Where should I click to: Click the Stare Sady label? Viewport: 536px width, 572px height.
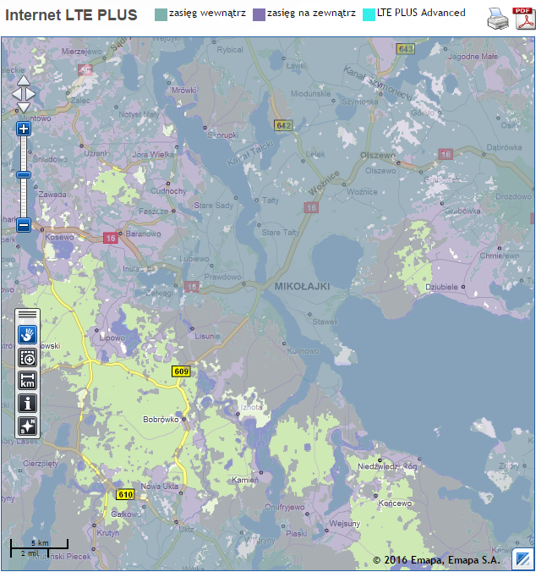pos(214,206)
